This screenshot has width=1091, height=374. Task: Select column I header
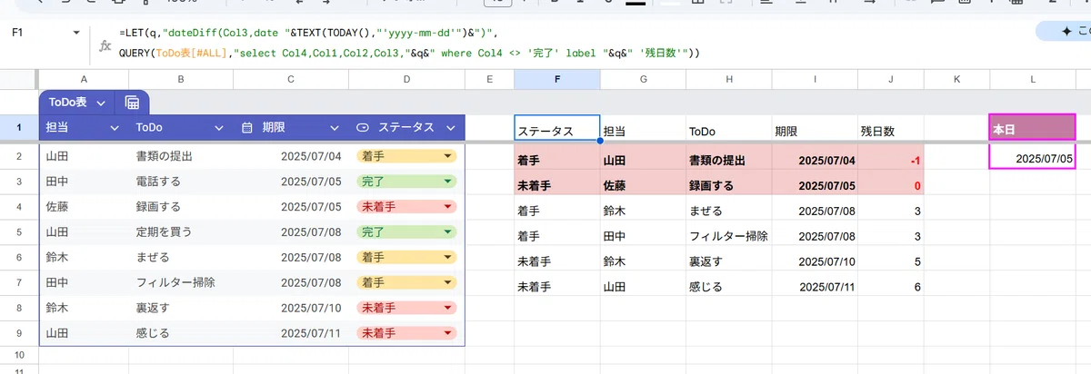(814, 81)
